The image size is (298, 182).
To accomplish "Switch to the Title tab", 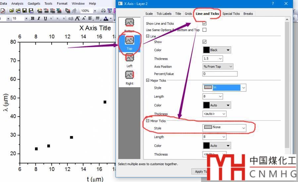I will pyautogui.click(x=178, y=14).
